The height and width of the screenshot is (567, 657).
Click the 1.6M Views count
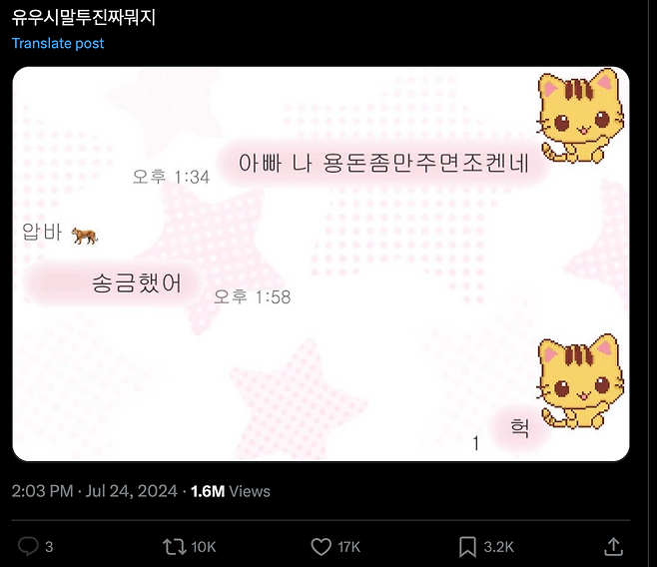(230, 491)
